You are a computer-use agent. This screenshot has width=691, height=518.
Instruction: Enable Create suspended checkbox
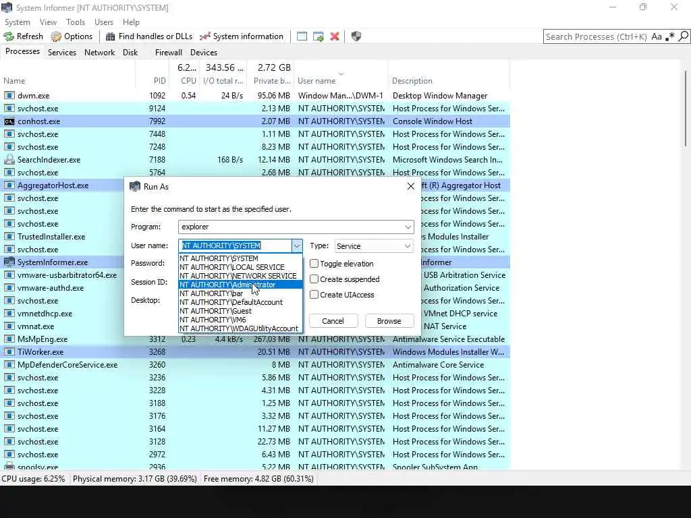(314, 279)
